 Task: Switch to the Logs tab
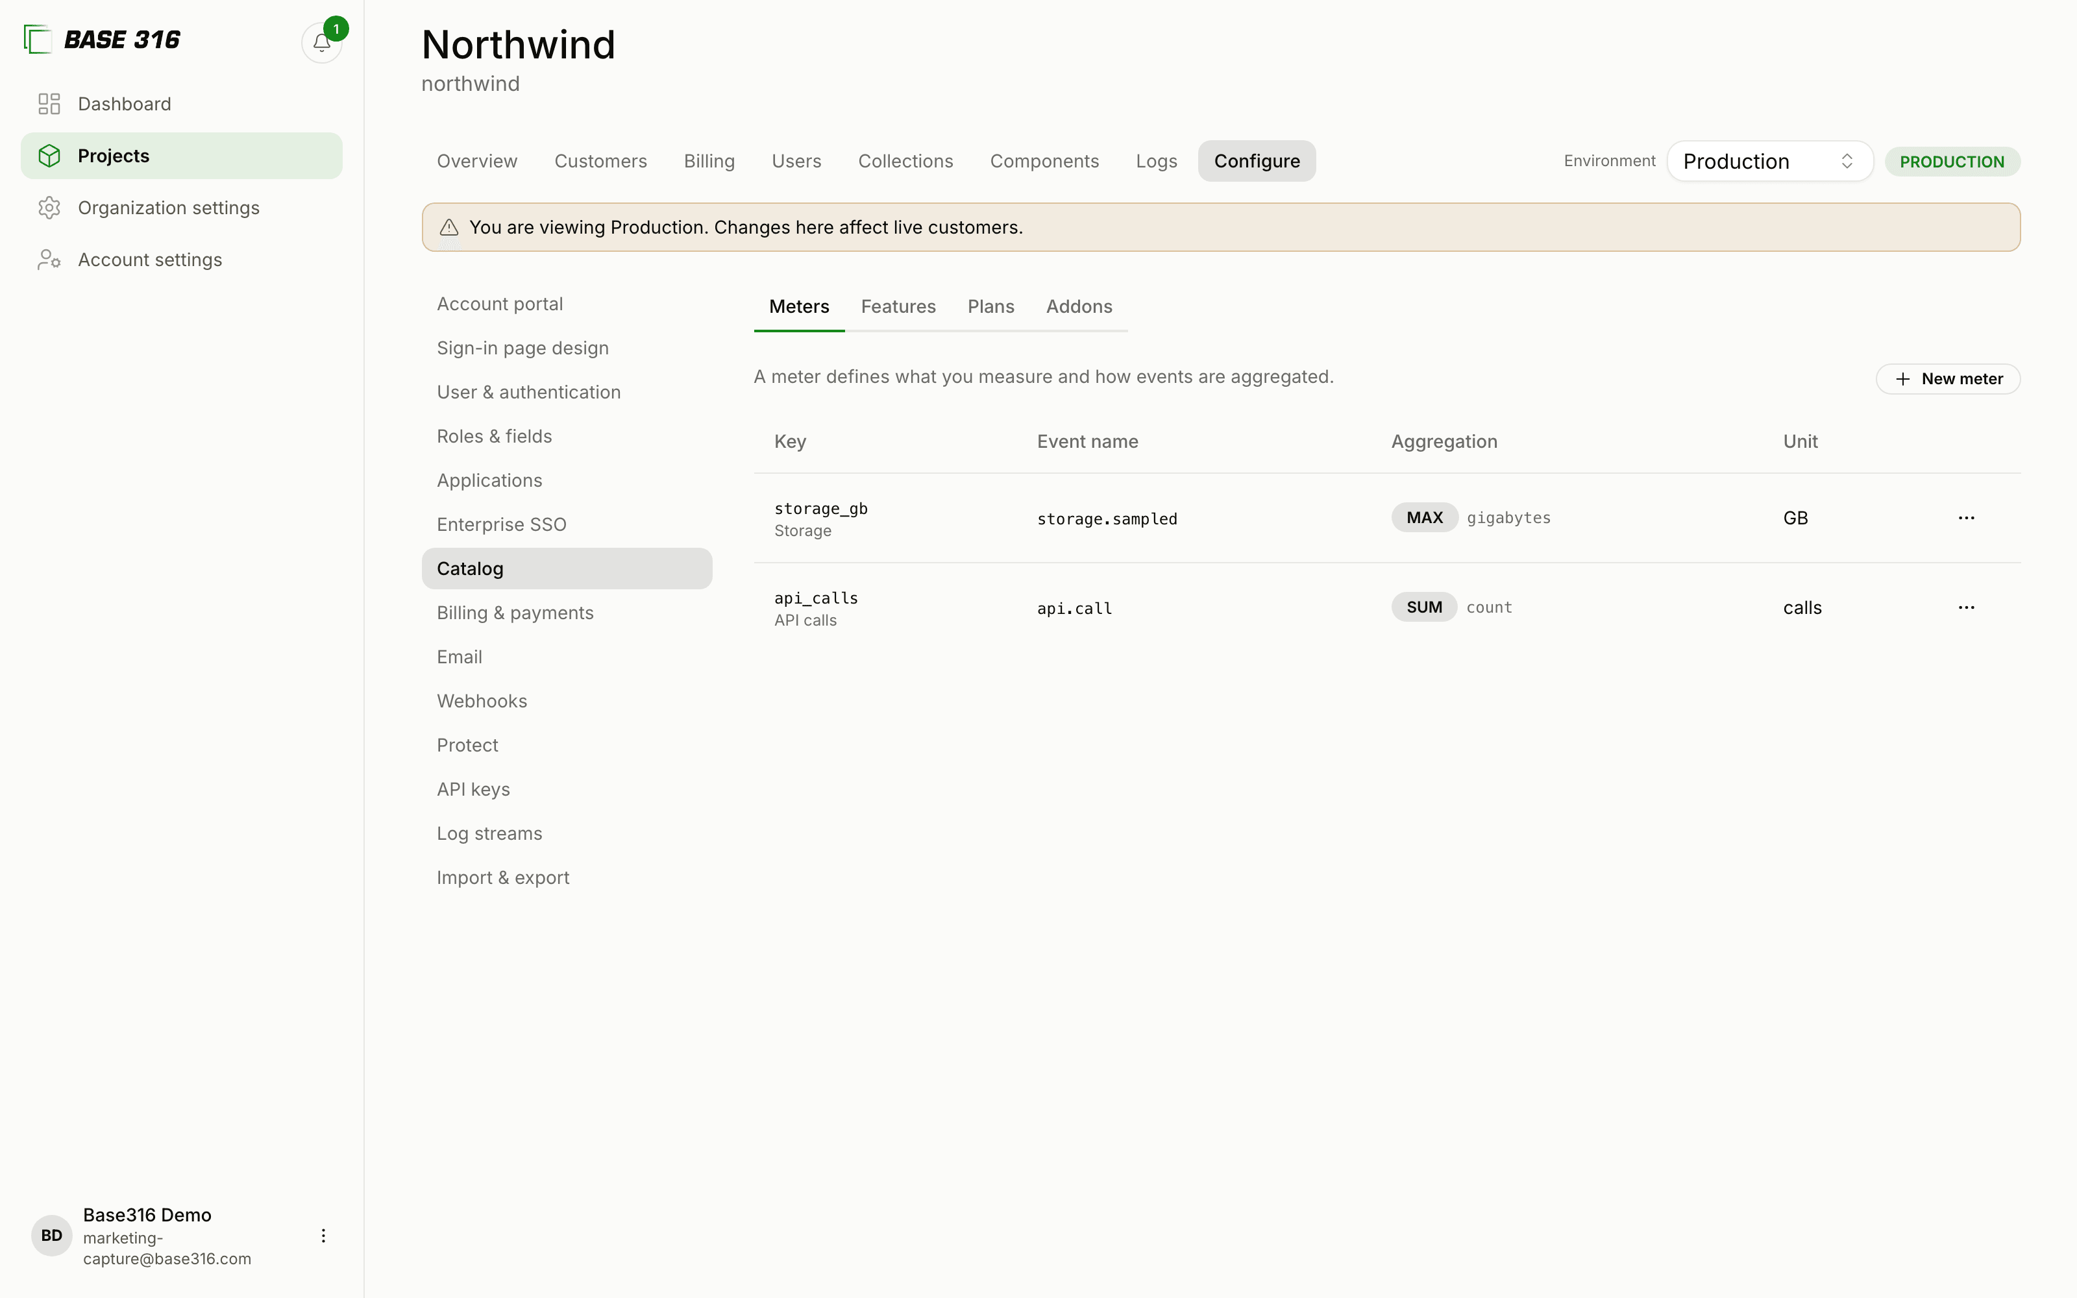click(1156, 162)
